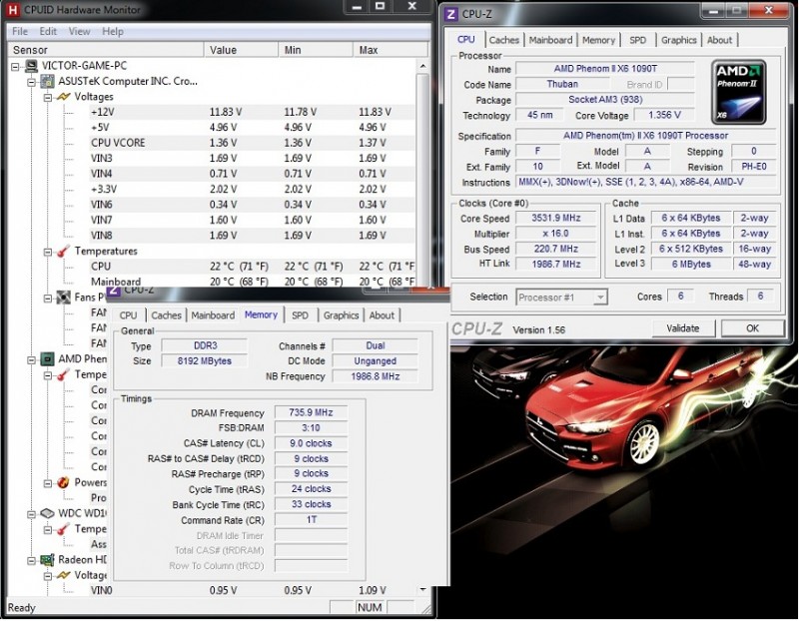Select Graphics tab in CPU-Z memory window

341,315
